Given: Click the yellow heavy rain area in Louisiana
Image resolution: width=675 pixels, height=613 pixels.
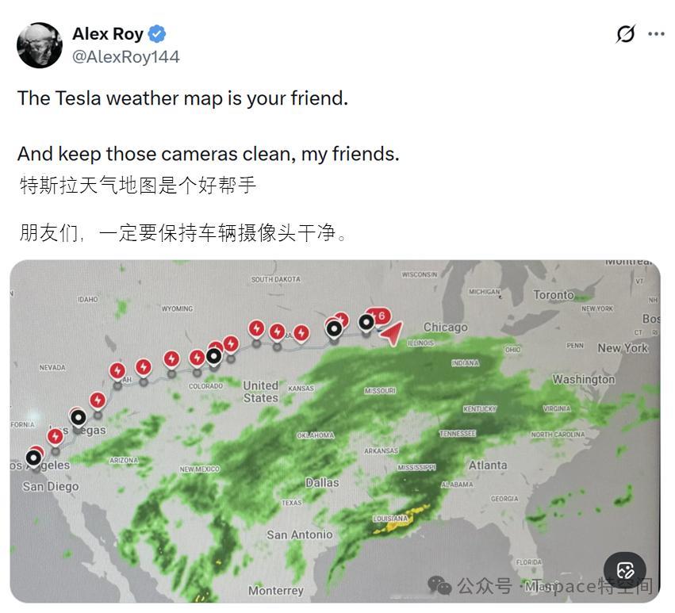Looking at the screenshot, I should tap(401, 521).
